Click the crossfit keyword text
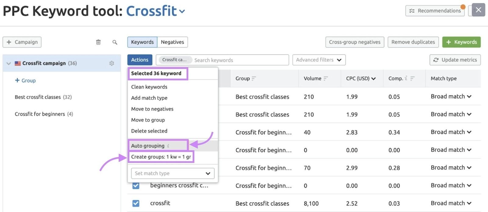The image size is (488, 212). [160, 203]
